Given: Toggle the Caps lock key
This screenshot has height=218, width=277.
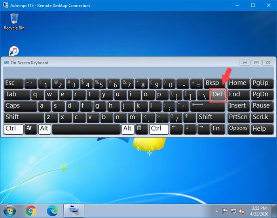Looking at the screenshot, I should point(20,107).
